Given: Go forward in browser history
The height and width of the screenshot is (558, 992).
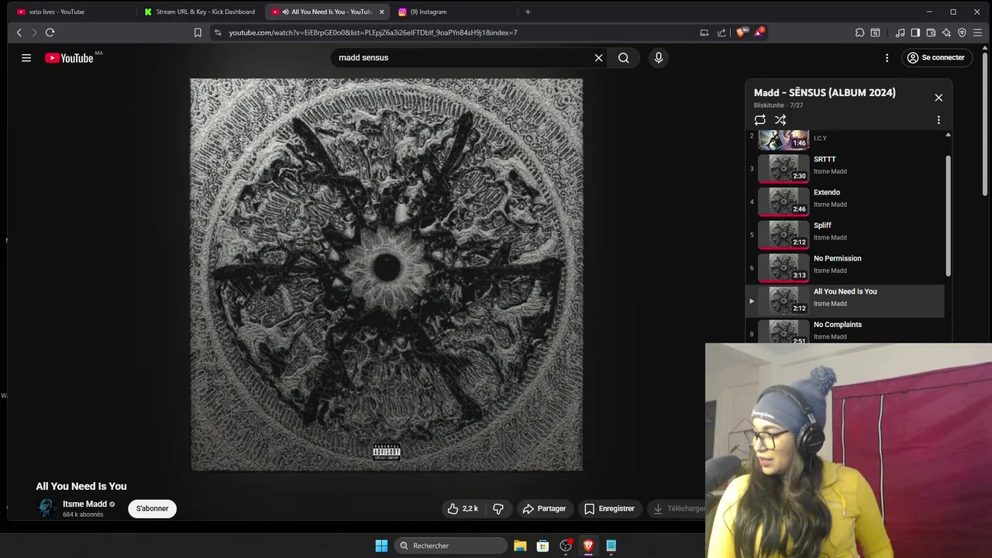Looking at the screenshot, I should click(x=34, y=33).
